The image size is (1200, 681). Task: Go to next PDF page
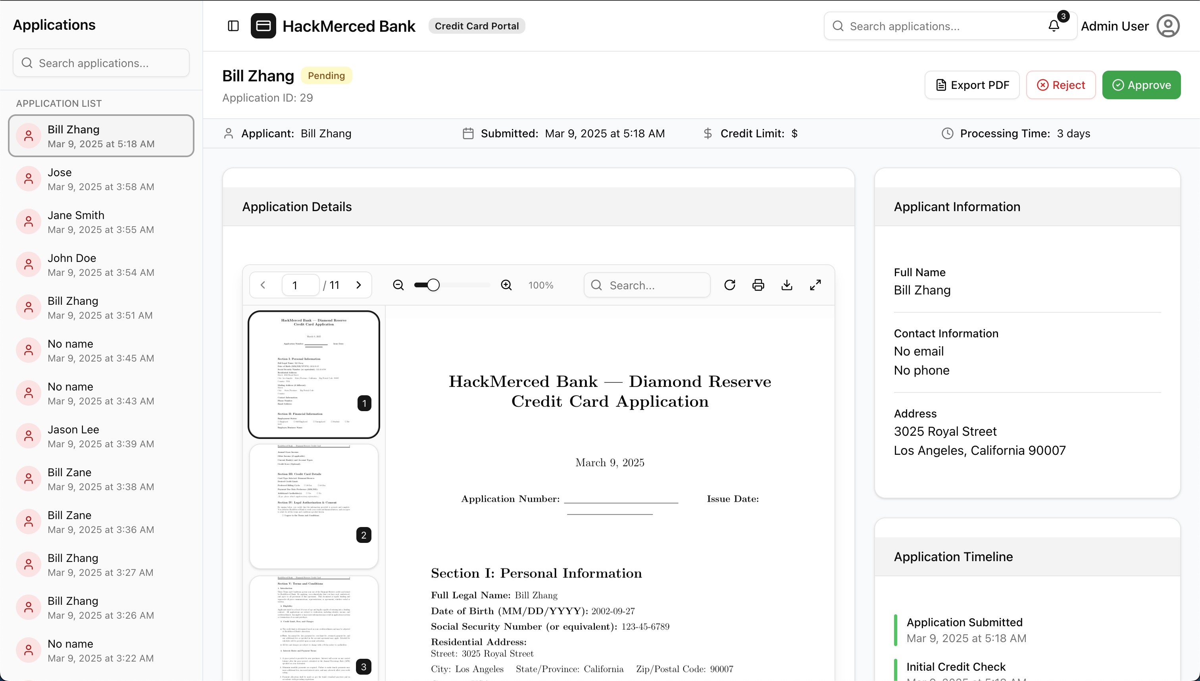pos(359,285)
